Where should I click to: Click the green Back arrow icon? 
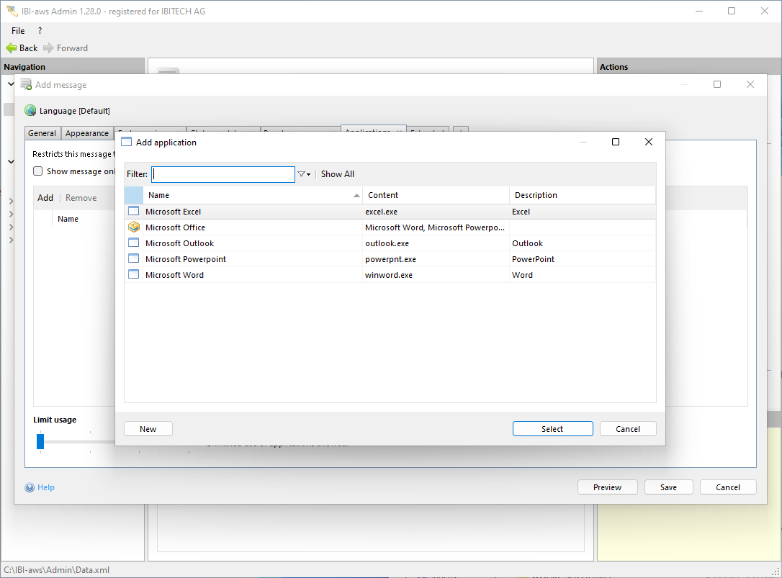(x=12, y=48)
